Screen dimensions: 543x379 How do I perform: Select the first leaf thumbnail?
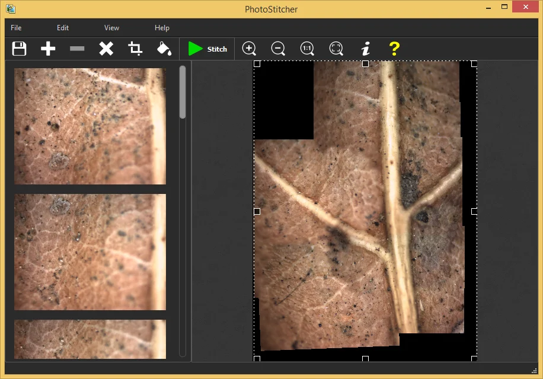pos(90,126)
